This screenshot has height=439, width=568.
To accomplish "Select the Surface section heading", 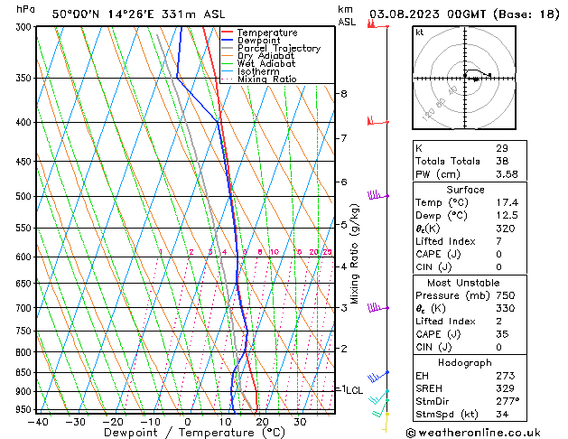I will [465, 190].
